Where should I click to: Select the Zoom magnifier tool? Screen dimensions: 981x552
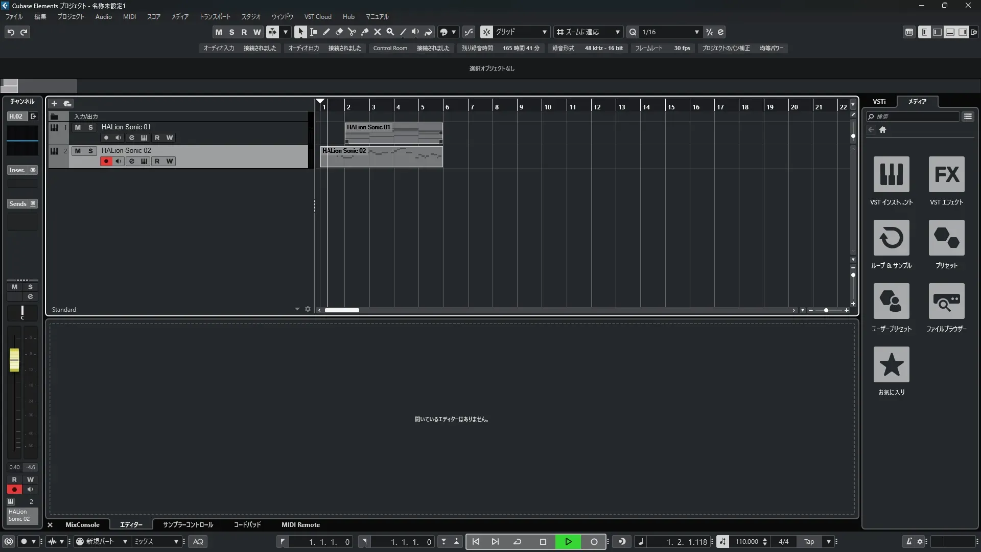pos(390,32)
